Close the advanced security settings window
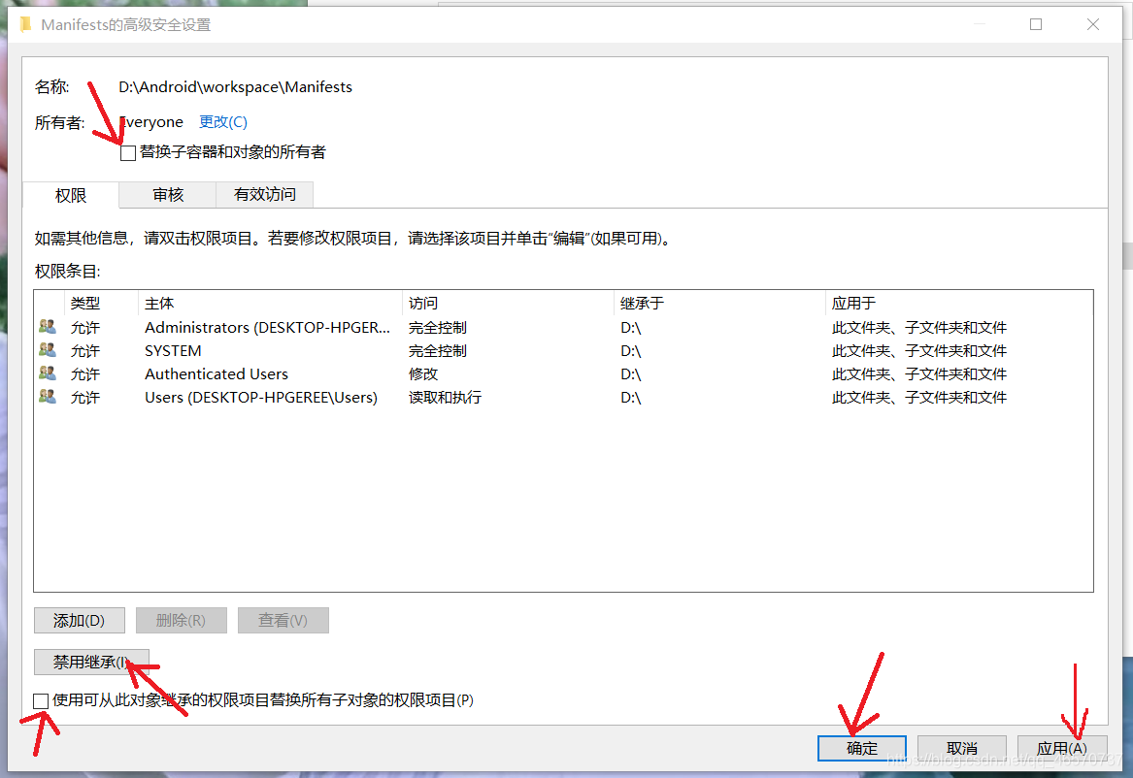 click(x=1093, y=24)
